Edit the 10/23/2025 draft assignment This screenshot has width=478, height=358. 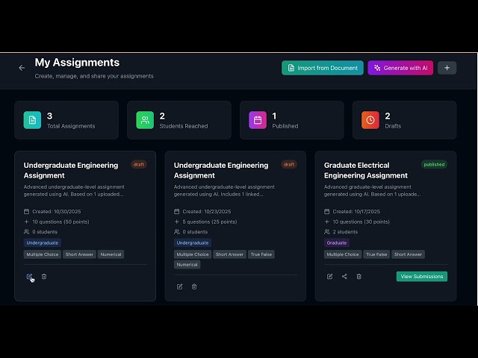click(179, 286)
